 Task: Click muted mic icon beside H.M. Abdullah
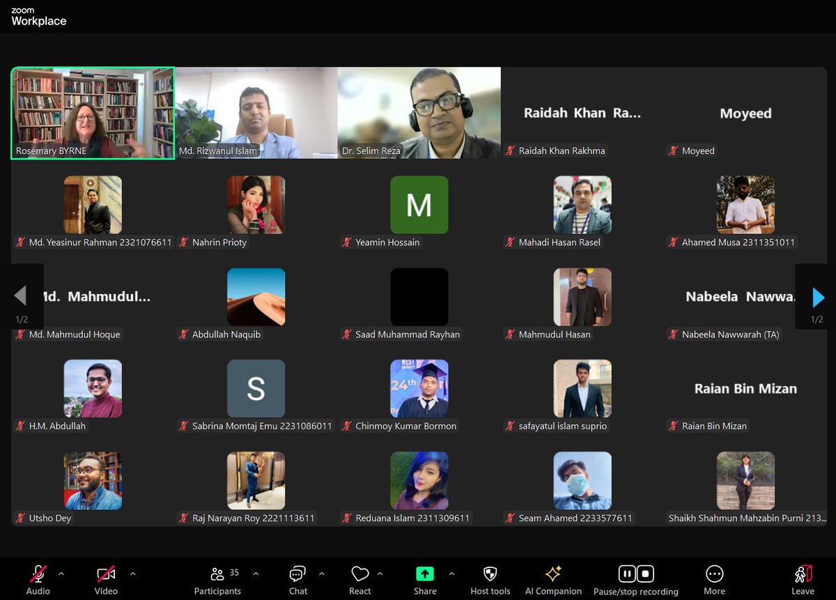click(21, 426)
